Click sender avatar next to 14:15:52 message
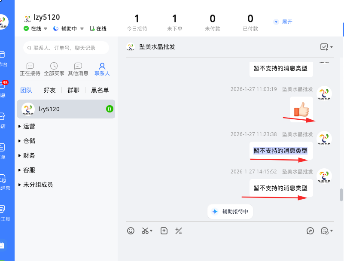 324,176
